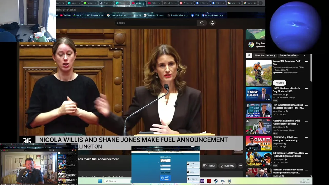
Task: Play 'This is sick' Crimson Desert thumbnail
Action: click(259, 159)
